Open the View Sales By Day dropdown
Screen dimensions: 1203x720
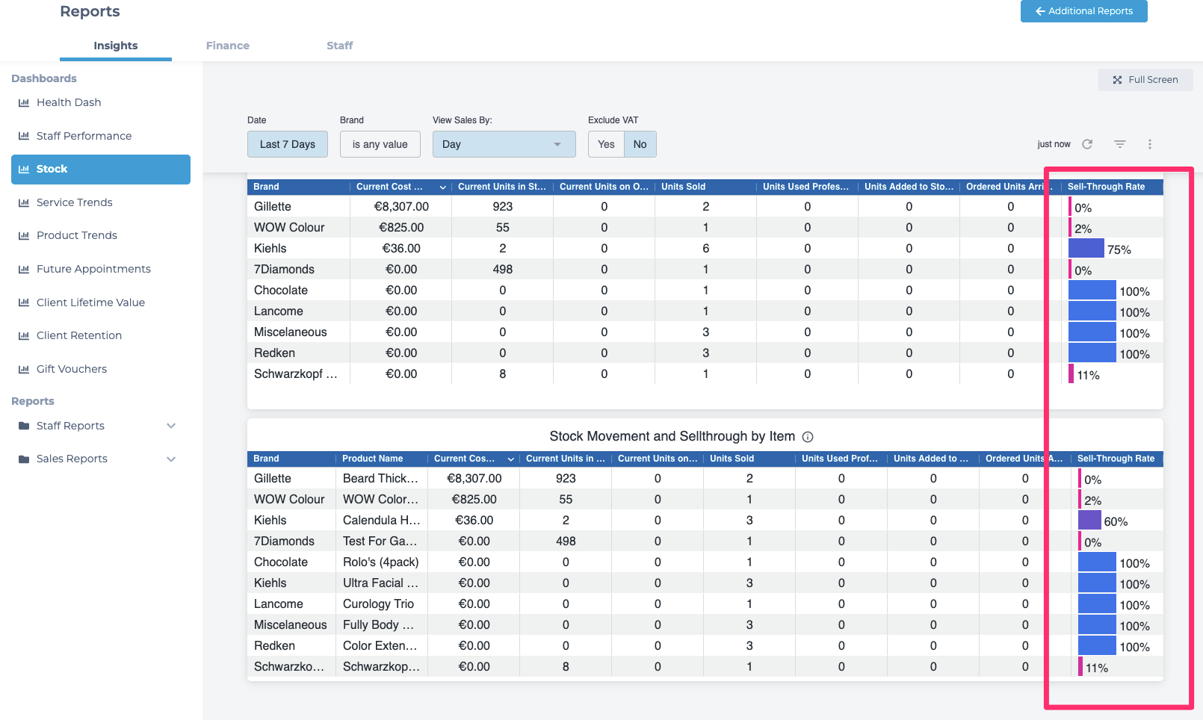click(504, 144)
